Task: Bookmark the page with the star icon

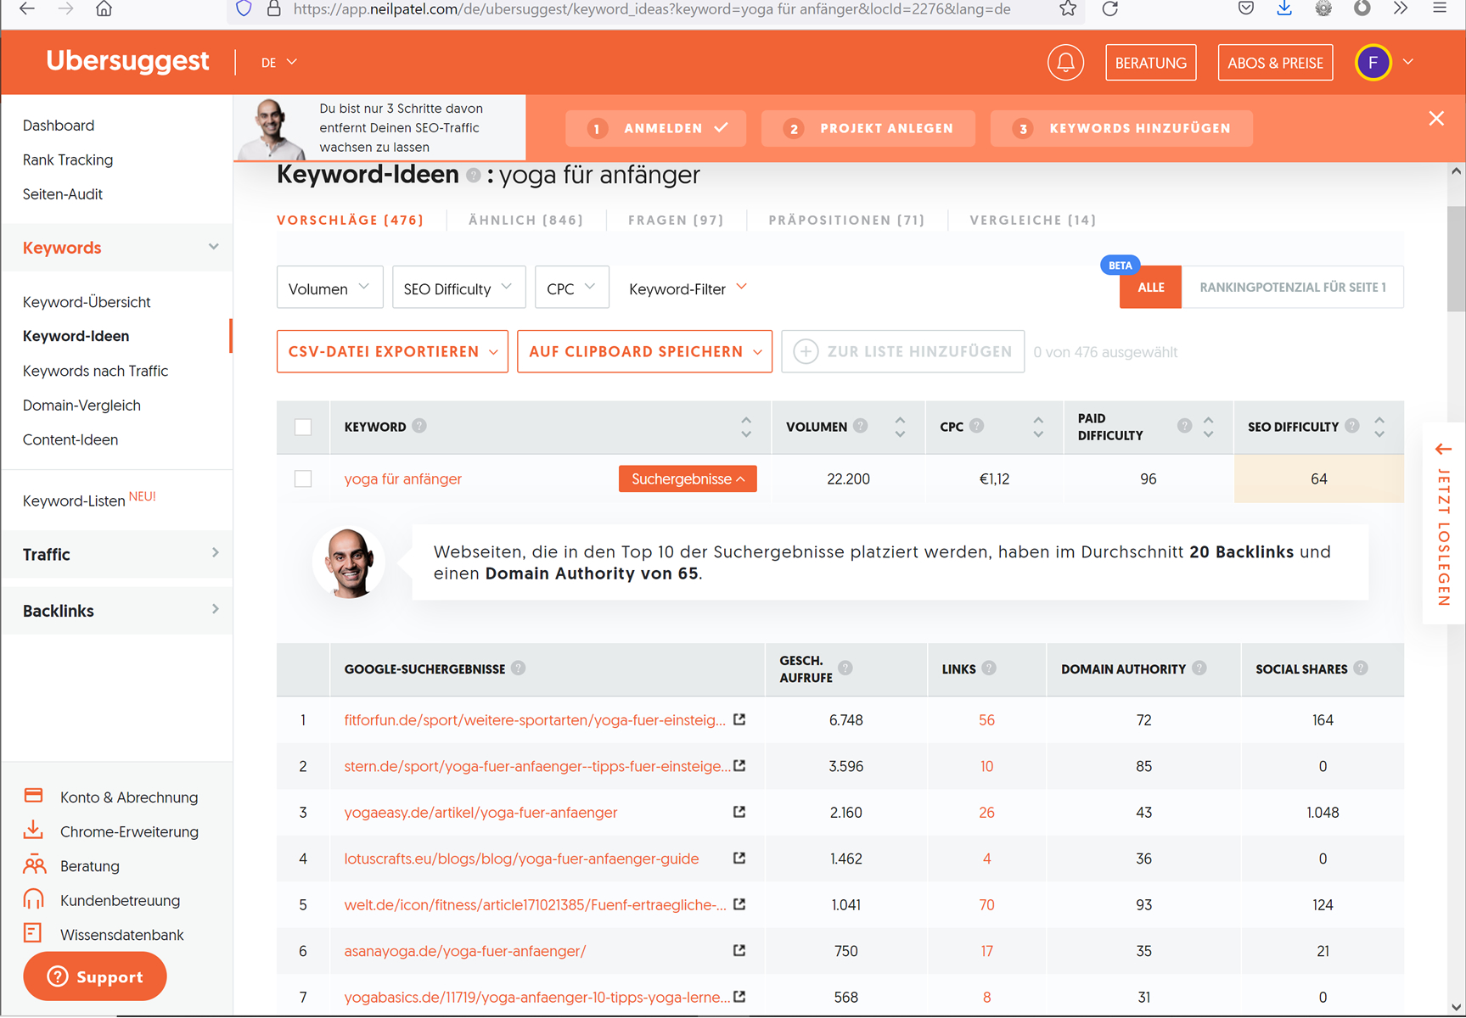Action: click(1068, 9)
